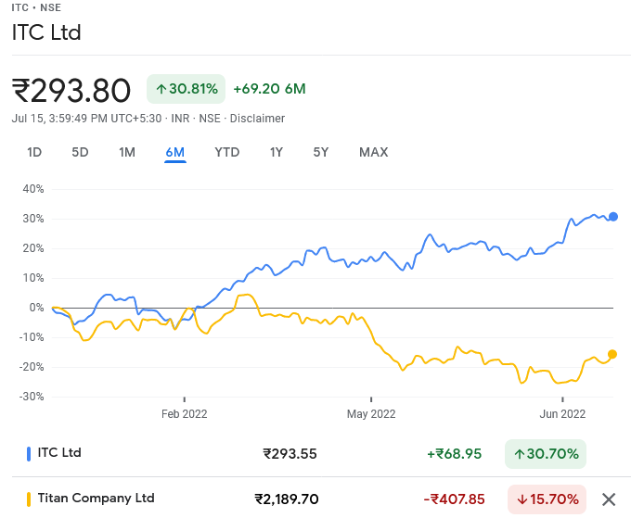This screenshot has height=518, width=631.
Task: Remove Titan Company Ltd comparison with X
Action: pos(609,499)
